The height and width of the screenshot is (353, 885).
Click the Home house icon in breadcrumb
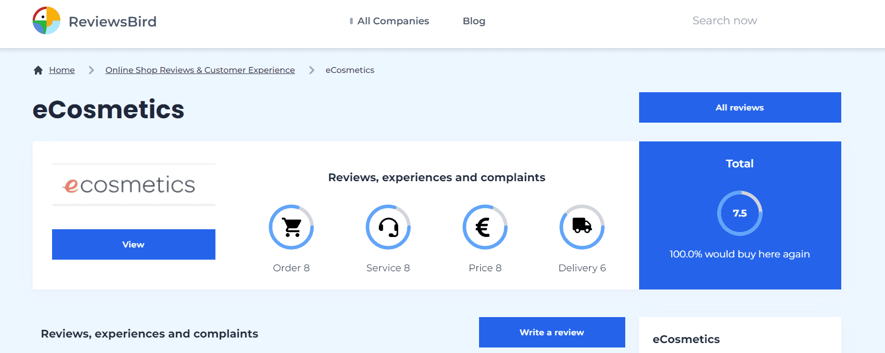click(38, 70)
